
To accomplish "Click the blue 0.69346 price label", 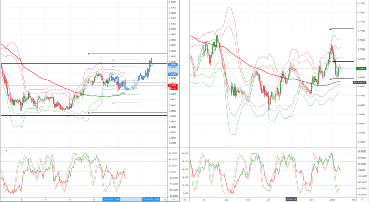I will pyautogui.click(x=173, y=65).
